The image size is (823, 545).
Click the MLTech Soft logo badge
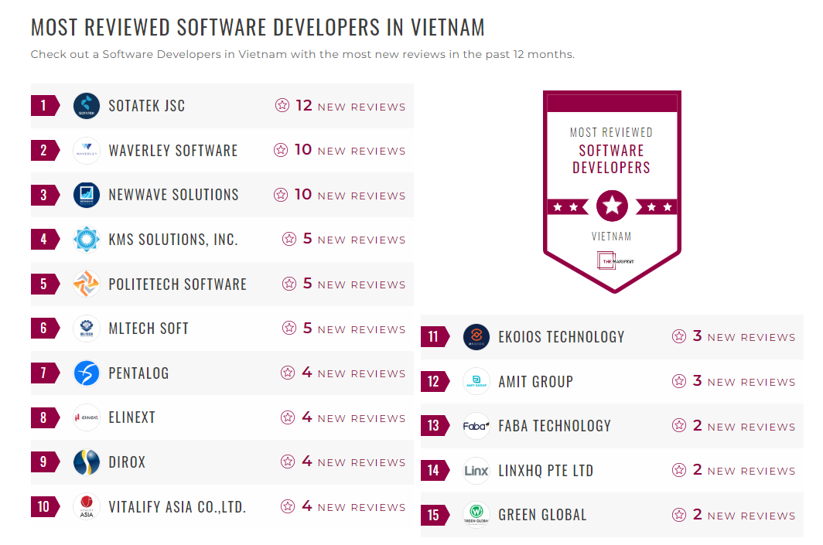click(x=86, y=329)
